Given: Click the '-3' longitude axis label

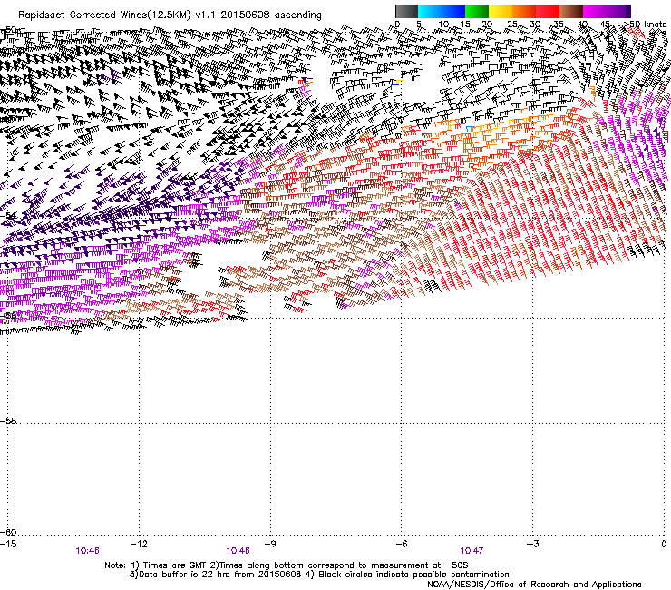Looking at the screenshot, I should coord(532,544).
